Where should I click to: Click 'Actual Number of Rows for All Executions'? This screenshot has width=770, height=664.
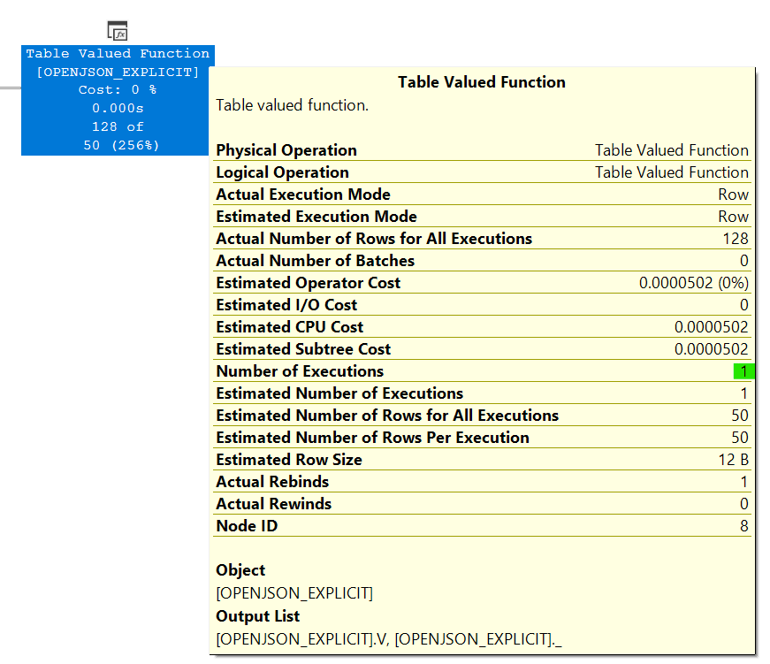[x=374, y=239]
